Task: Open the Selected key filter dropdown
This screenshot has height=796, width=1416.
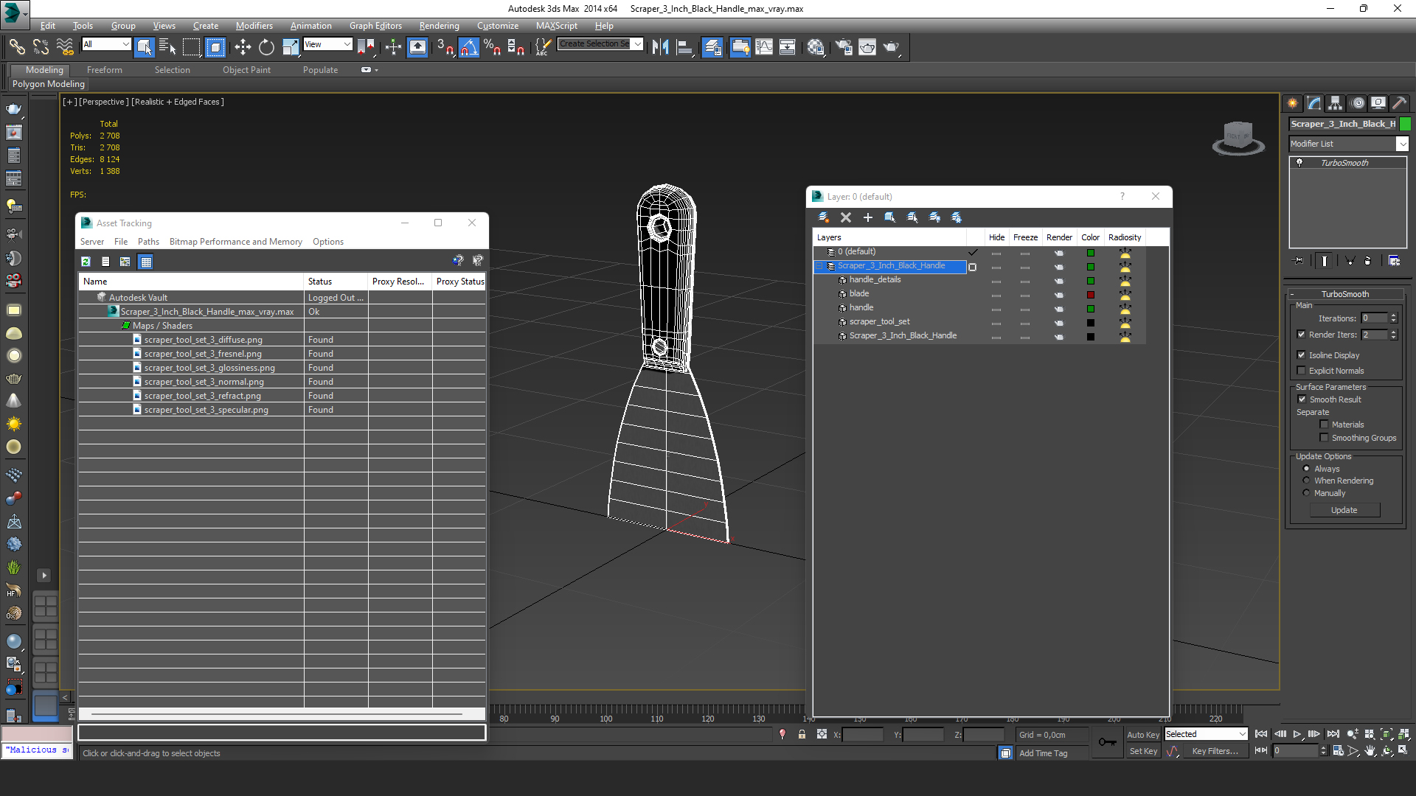Action: [x=1242, y=734]
